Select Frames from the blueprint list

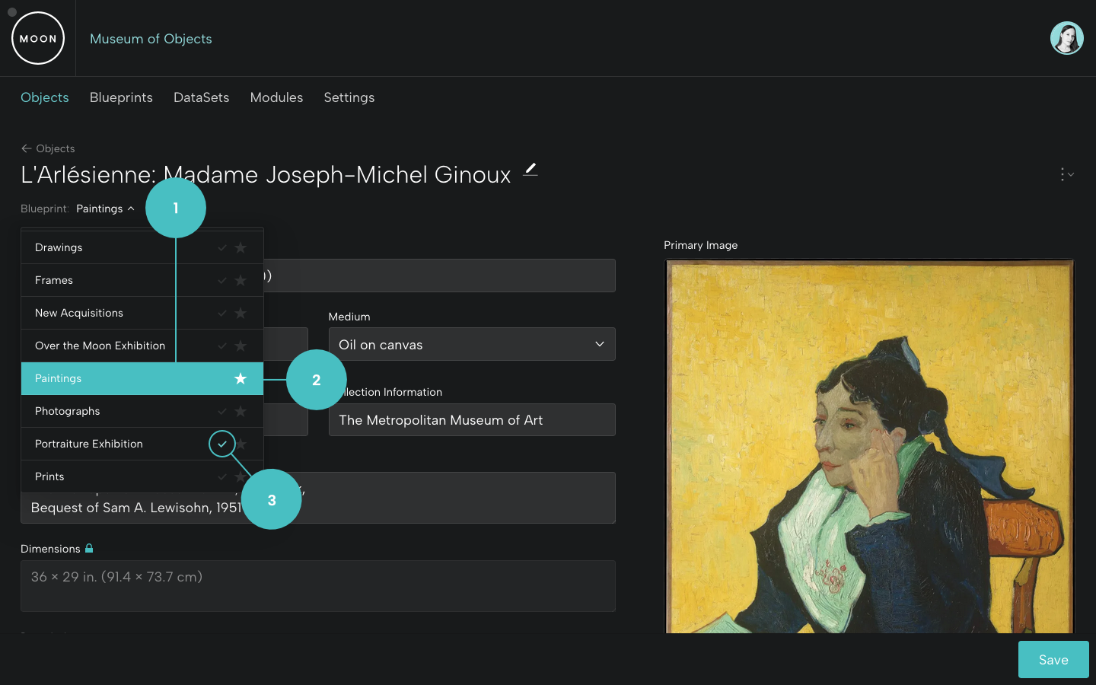(x=142, y=280)
